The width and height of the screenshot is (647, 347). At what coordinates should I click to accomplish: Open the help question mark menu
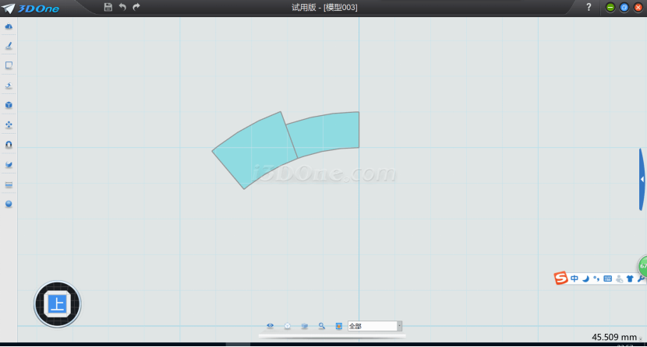[589, 7]
